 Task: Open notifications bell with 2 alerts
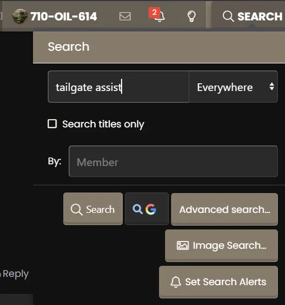(157, 15)
